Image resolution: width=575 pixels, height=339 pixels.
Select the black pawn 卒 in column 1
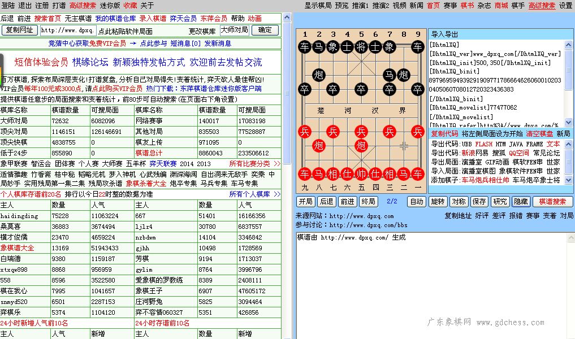pyautogui.click(x=305, y=89)
